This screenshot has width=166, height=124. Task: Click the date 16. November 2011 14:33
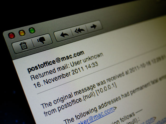click(x=66, y=75)
